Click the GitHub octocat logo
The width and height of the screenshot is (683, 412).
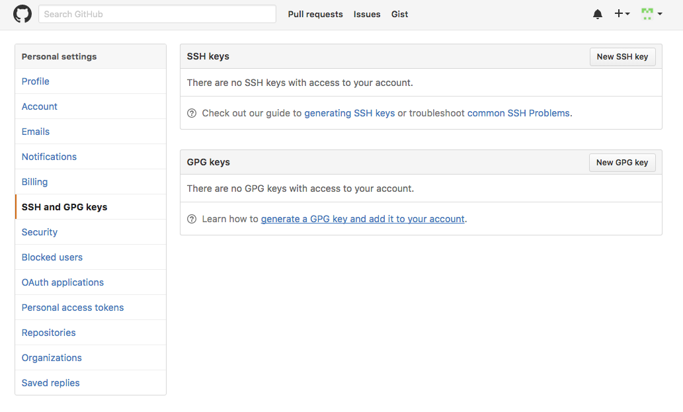[22, 13]
